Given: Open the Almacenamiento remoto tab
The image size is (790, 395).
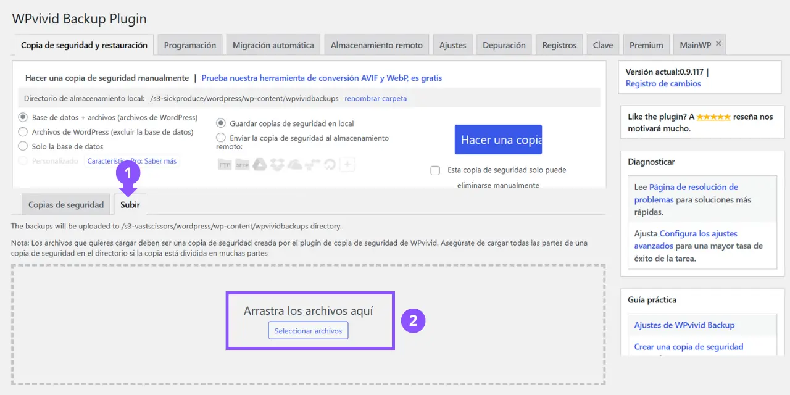Looking at the screenshot, I should [x=376, y=45].
